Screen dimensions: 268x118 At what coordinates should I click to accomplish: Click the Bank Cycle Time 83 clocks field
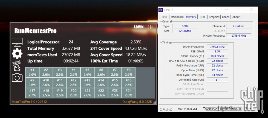point(217,75)
